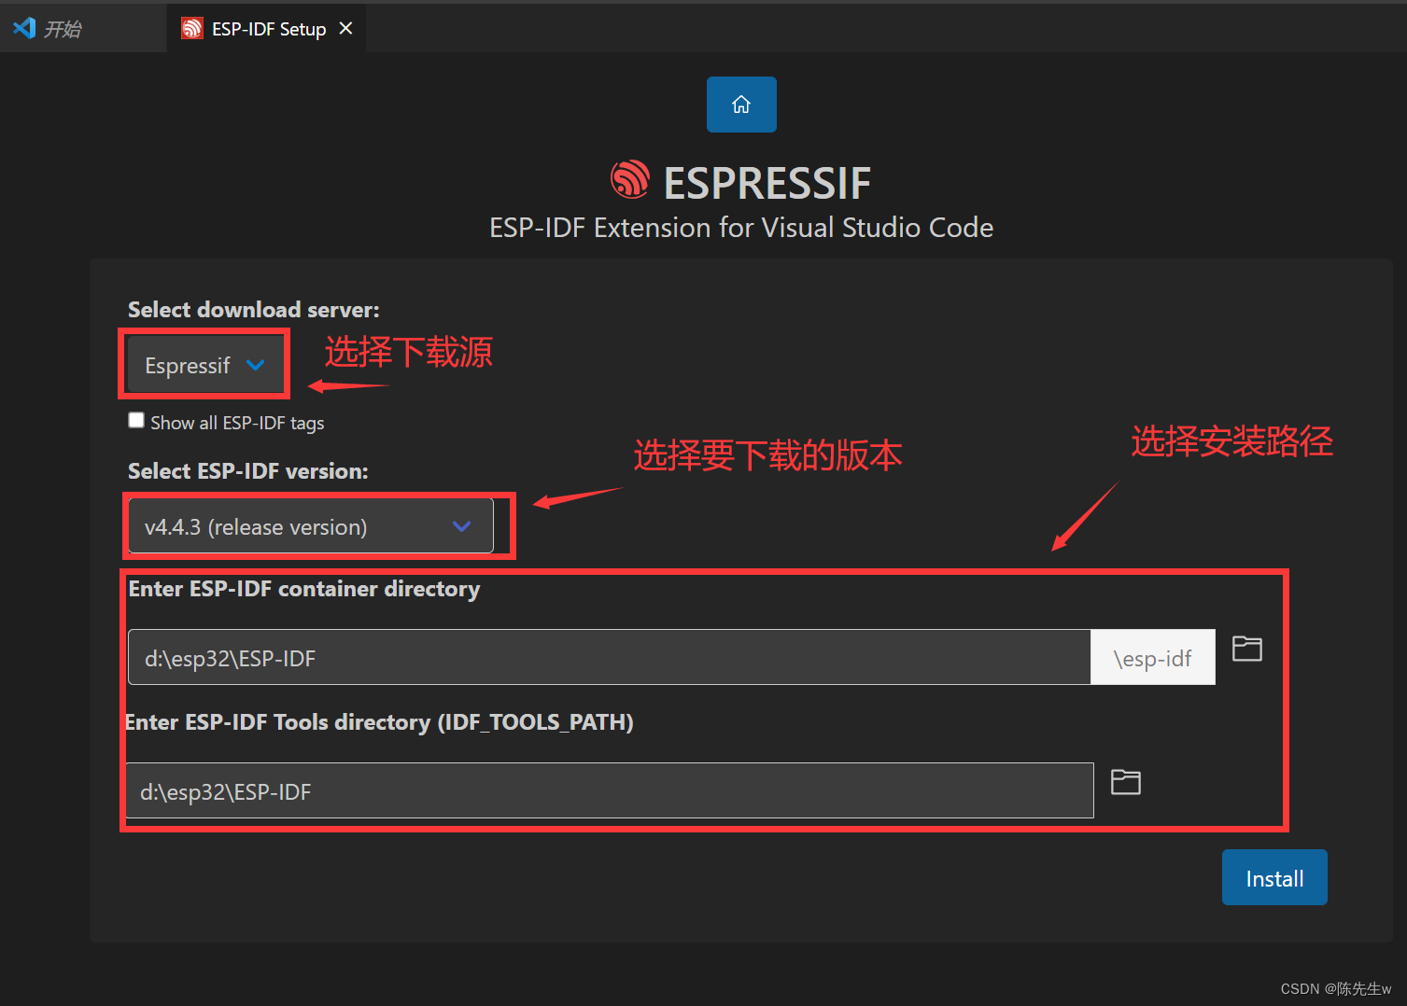Click the ESPRESSIF heading text
This screenshot has height=1006, width=1407.
pos(767,183)
